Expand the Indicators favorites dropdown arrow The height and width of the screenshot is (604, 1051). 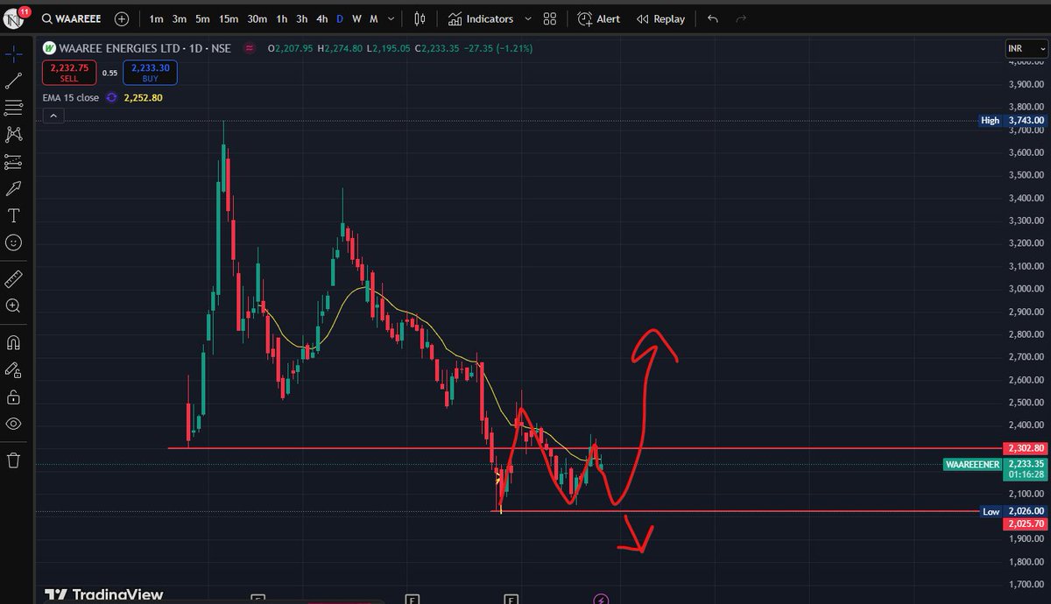(528, 18)
